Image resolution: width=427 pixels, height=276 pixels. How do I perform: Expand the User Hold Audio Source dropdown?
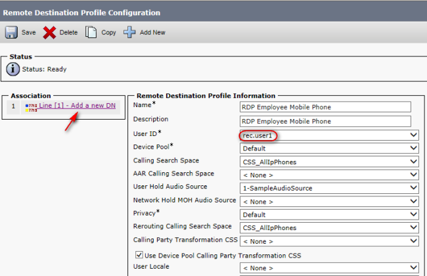point(328,188)
